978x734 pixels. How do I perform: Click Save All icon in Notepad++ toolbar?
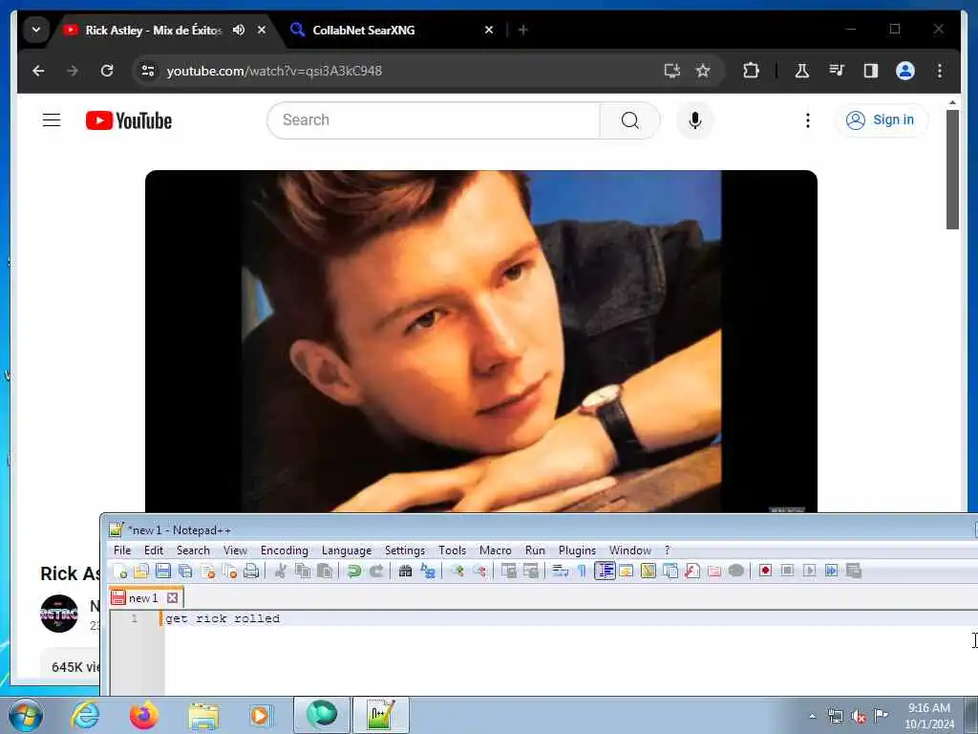(x=185, y=571)
